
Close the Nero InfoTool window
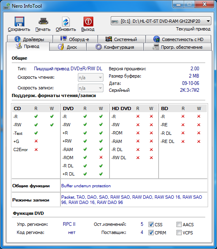[204, 4]
